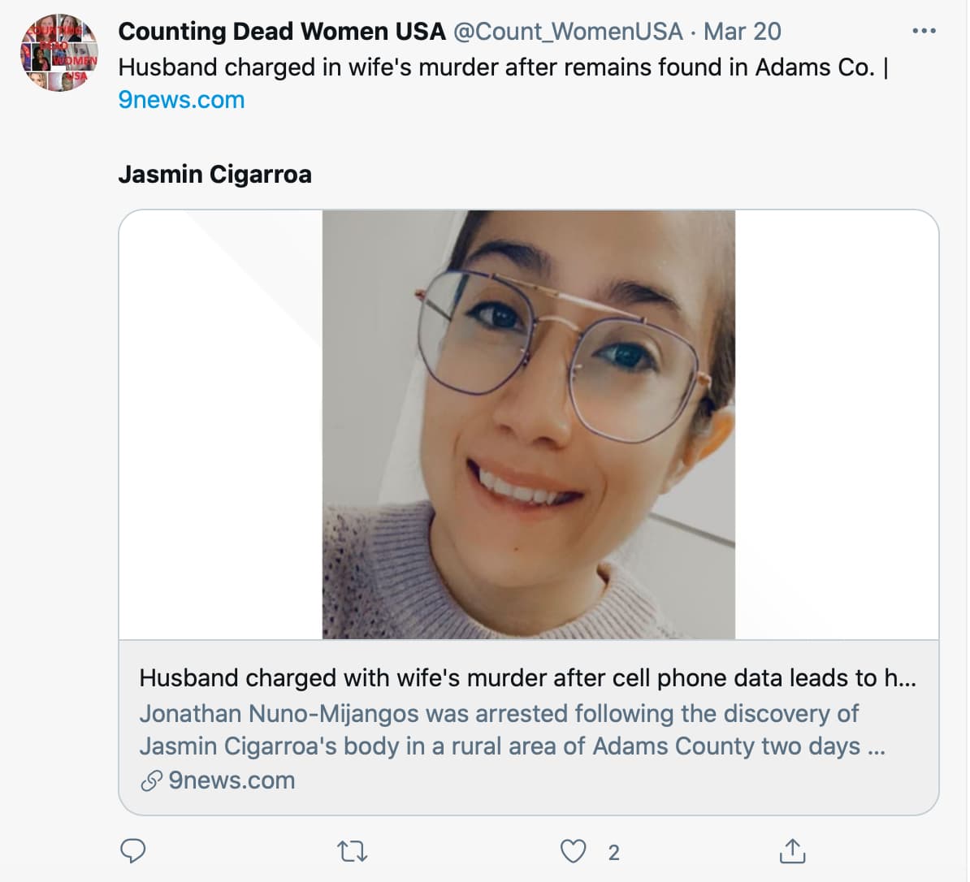Screen dimensions: 970x882
Task: Click the reply speech bubble icon
Action: tap(133, 851)
